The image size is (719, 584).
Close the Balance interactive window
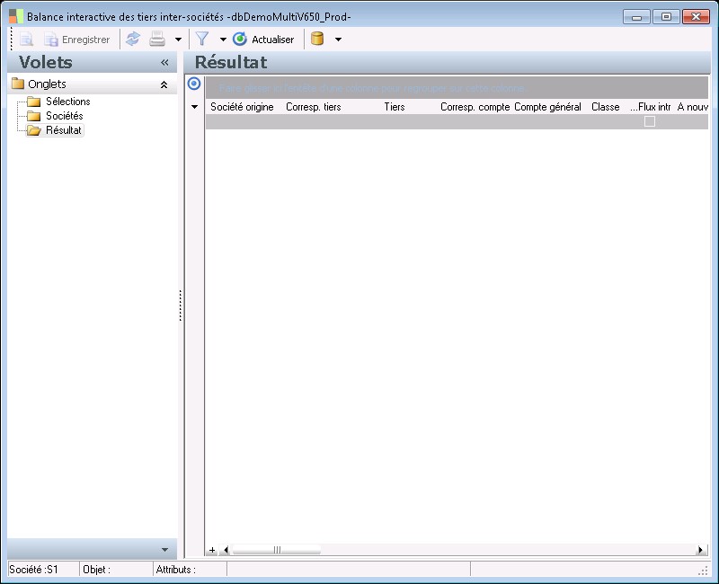696,17
